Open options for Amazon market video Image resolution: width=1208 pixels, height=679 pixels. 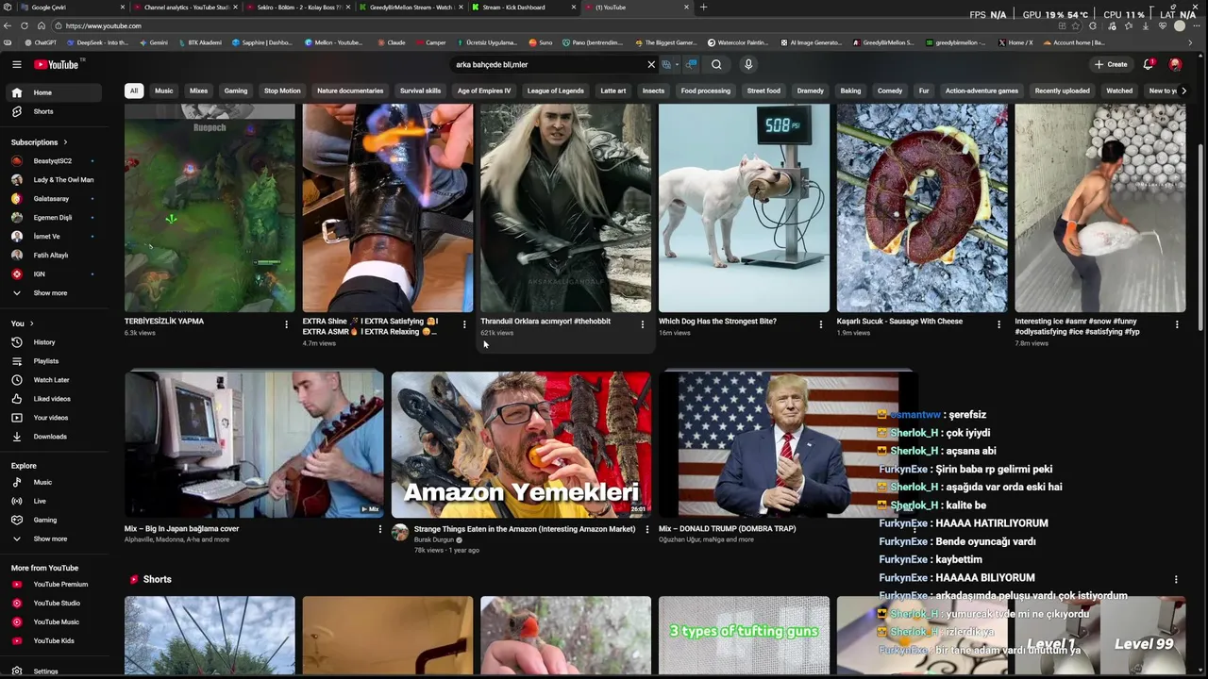tap(647, 530)
